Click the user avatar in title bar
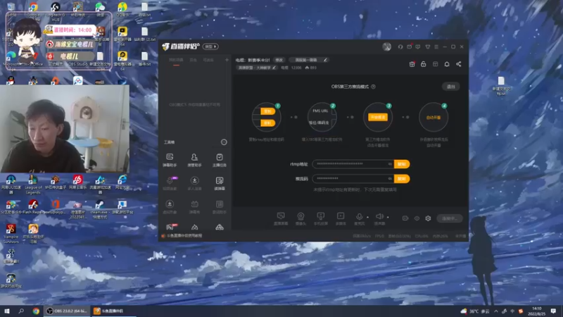This screenshot has width=563, height=317. [x=386, y=46]
